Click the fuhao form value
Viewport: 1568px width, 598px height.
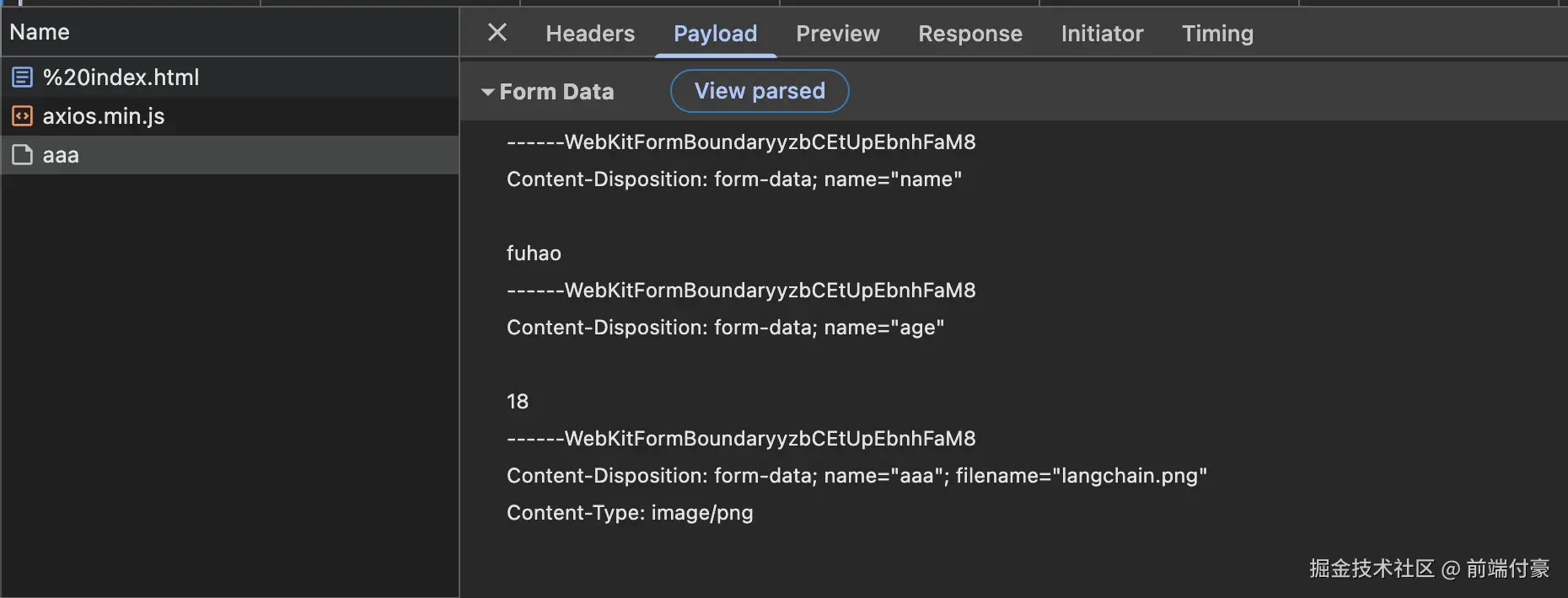point(534,254)
